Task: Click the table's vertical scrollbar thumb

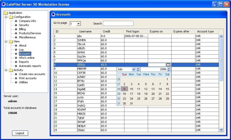Action: (221, 60)
